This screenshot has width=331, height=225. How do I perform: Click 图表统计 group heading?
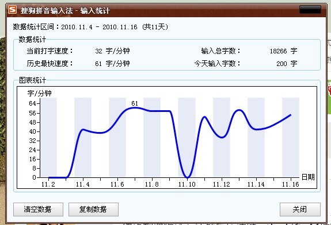(x=32, y=80)
